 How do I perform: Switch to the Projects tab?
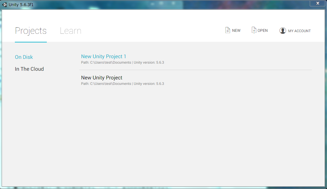[31, 31]
